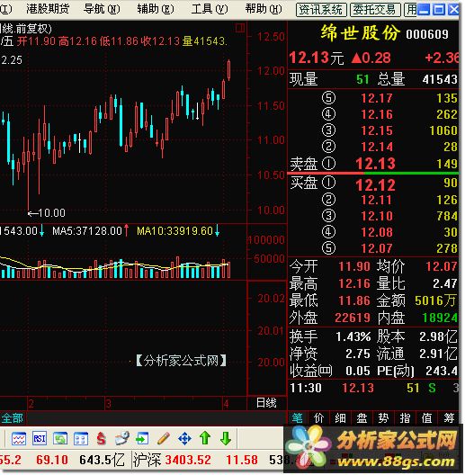Click the green down arrow icon

click(x=226, y=438)
